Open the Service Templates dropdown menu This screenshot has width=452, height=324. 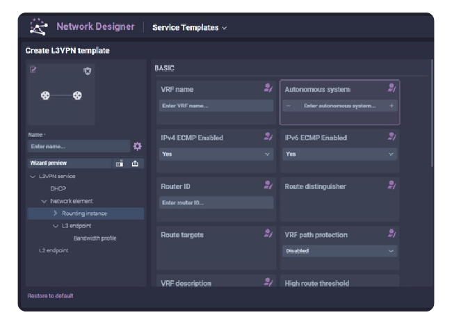(x=189, y=28)
